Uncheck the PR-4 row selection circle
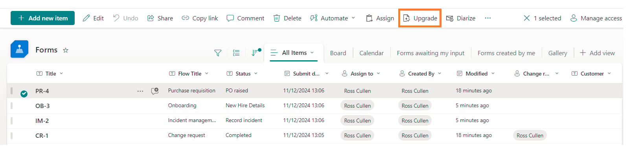This screenshot has height=146, width=629. (x=24, y=94)
